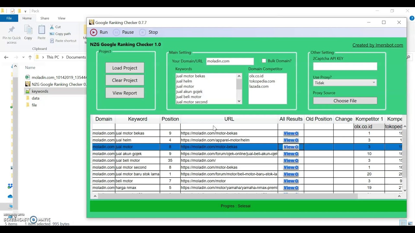Click the Stop toolbar button
The width and height of the screenshot is (415, 233).
(x=148, y=32)
